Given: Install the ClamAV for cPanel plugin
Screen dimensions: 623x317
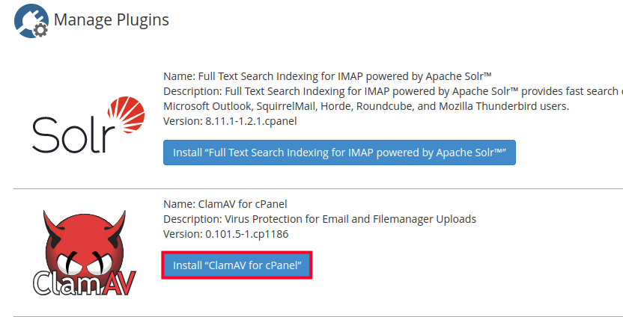Looking at the screenshot, I should click(x=237, y=265).
